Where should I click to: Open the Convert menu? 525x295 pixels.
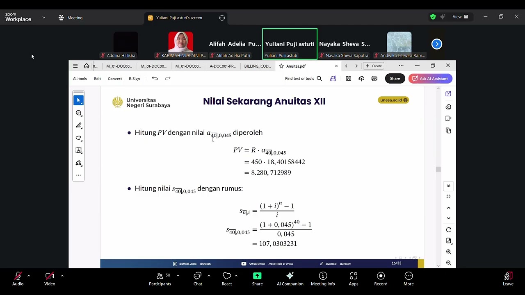point(115,79)
